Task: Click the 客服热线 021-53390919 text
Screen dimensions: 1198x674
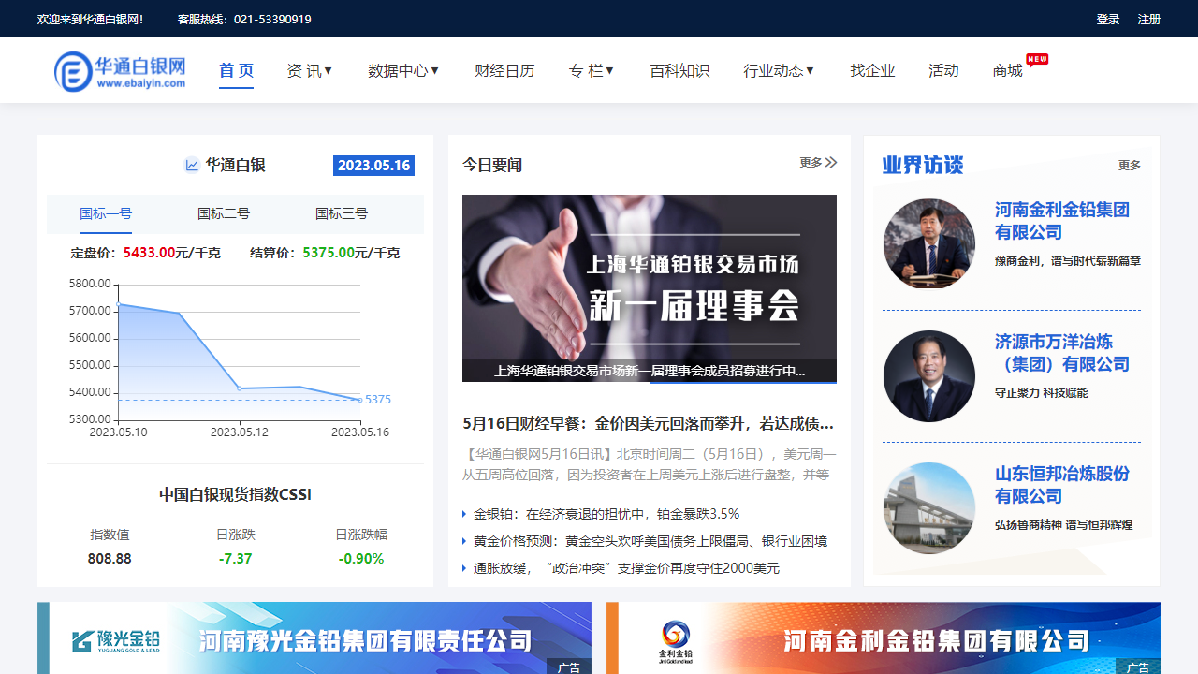Action: [x=244, y=19]
